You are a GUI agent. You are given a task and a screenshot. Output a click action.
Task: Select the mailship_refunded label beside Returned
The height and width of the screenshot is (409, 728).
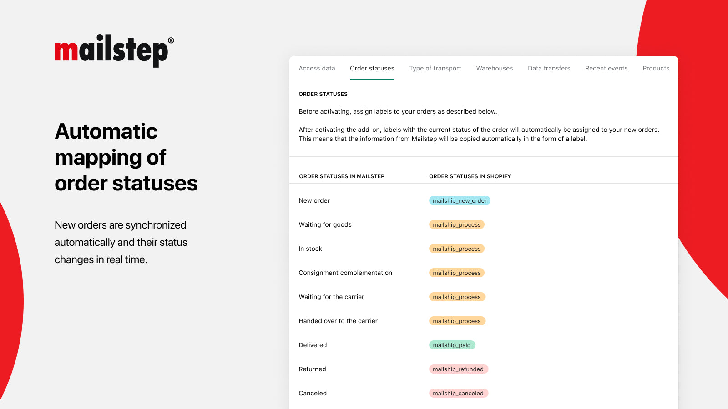(x=459, y=369)
